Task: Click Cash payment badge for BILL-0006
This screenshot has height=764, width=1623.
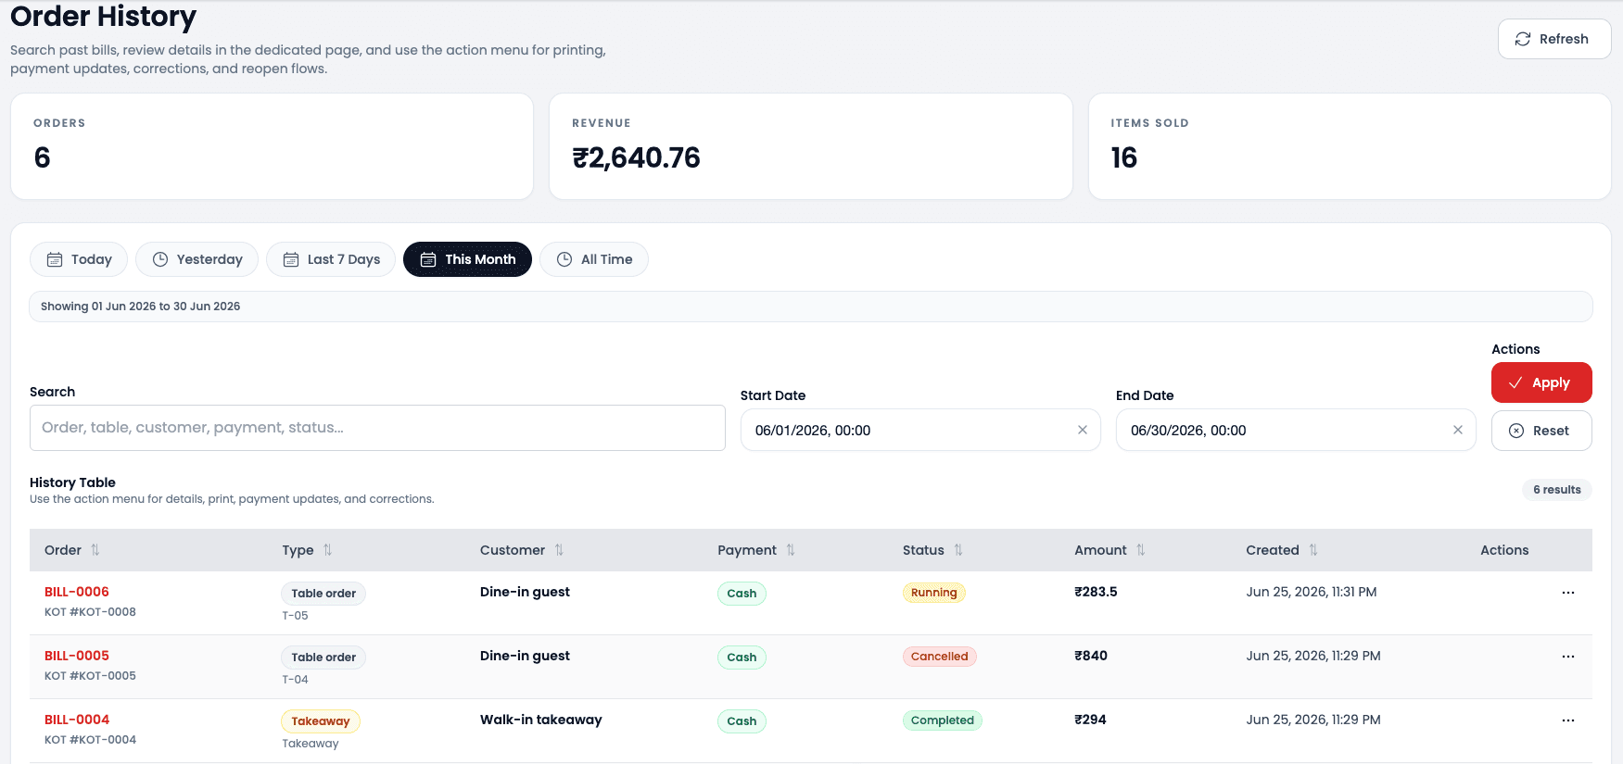Action: [x=742, y=594]
